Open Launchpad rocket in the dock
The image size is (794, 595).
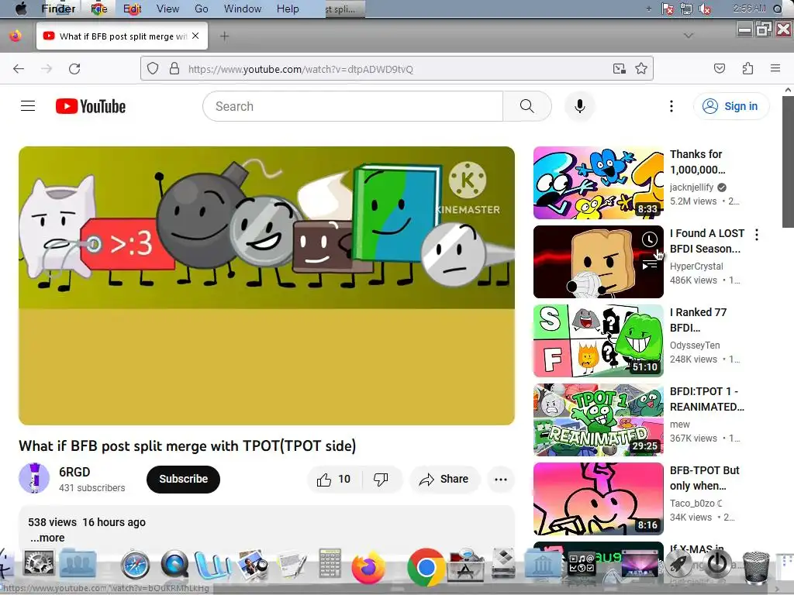point(678,565)
